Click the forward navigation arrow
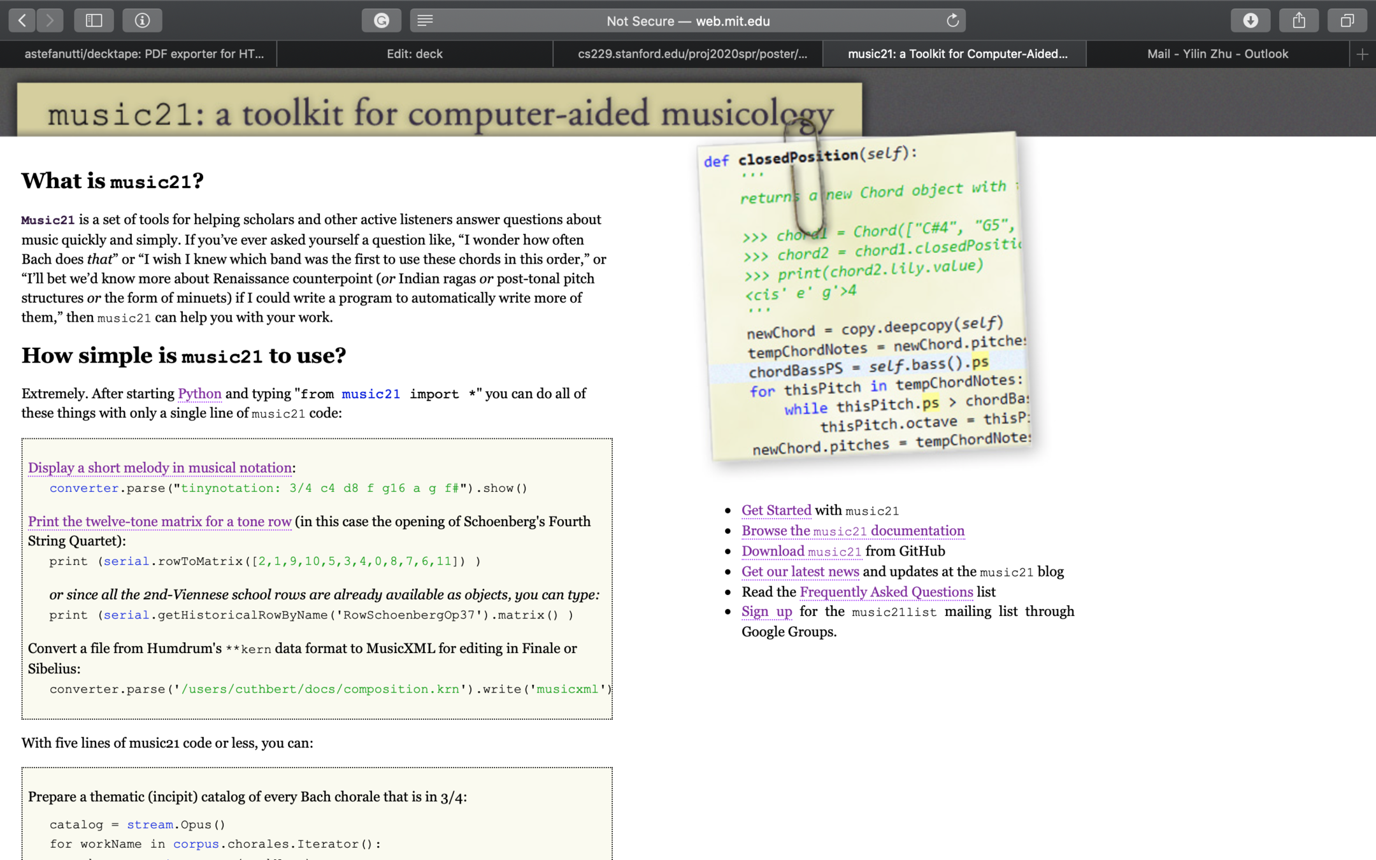 tap(50, 20)
